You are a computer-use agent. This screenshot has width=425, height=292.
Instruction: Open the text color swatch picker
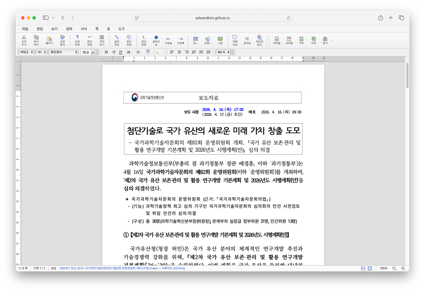(x=160, y=52)
